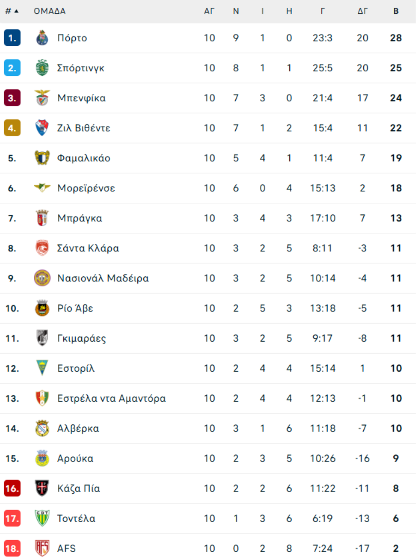Click the Benfica eagle crest icon
This screenshot has height=560, width=416.
click(x=42, y=98)
